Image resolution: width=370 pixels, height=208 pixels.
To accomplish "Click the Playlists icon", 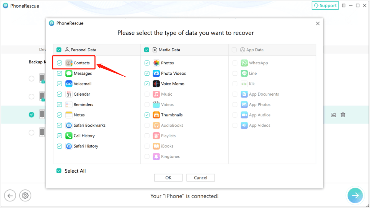I will coord(156,136).
